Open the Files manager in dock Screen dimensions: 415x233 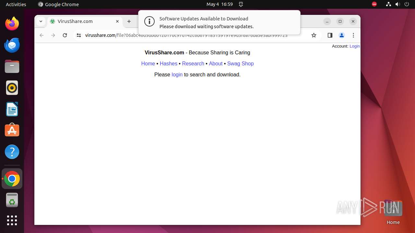[12, 66]
